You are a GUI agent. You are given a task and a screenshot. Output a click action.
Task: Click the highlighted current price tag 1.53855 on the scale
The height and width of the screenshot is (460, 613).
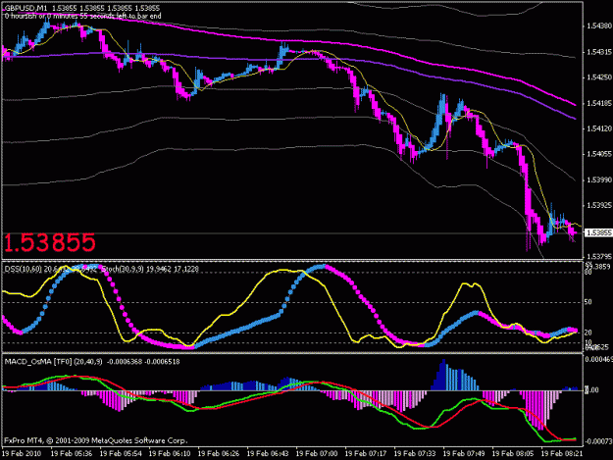598,232
